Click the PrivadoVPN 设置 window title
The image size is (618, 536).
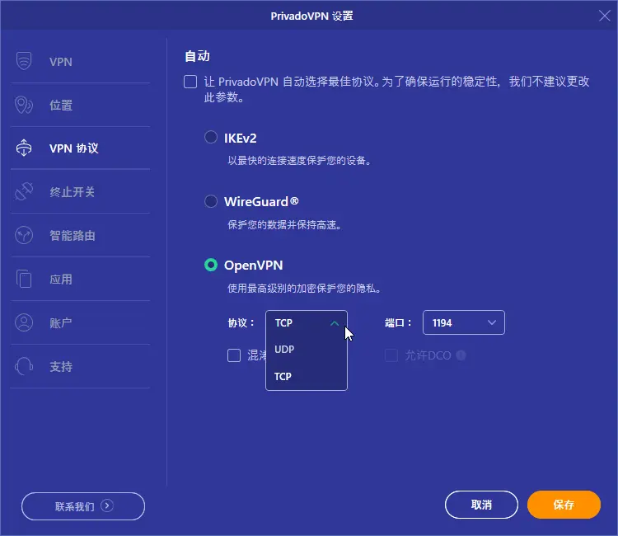pyautogui.click(x=311, y=16)
